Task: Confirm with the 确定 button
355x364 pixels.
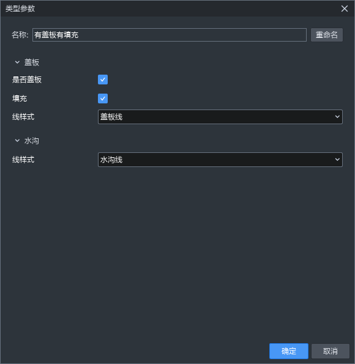Action: click(x=289, y=351)
